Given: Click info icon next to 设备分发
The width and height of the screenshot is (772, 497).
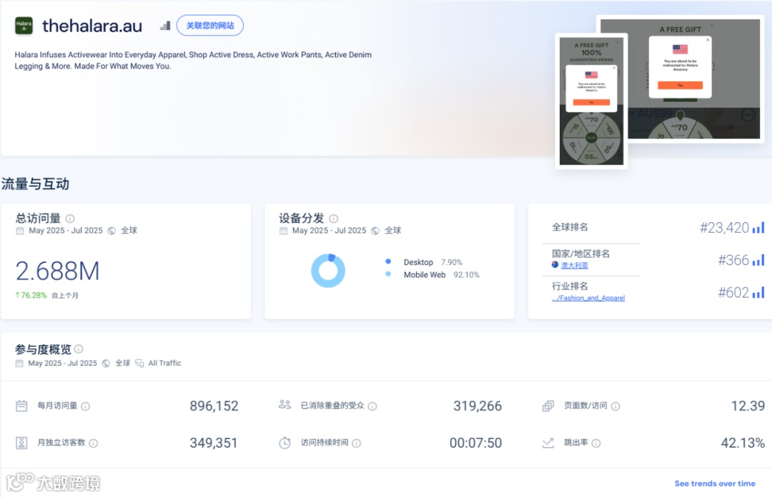Looking at the screenshot, I should click(334, 219).
